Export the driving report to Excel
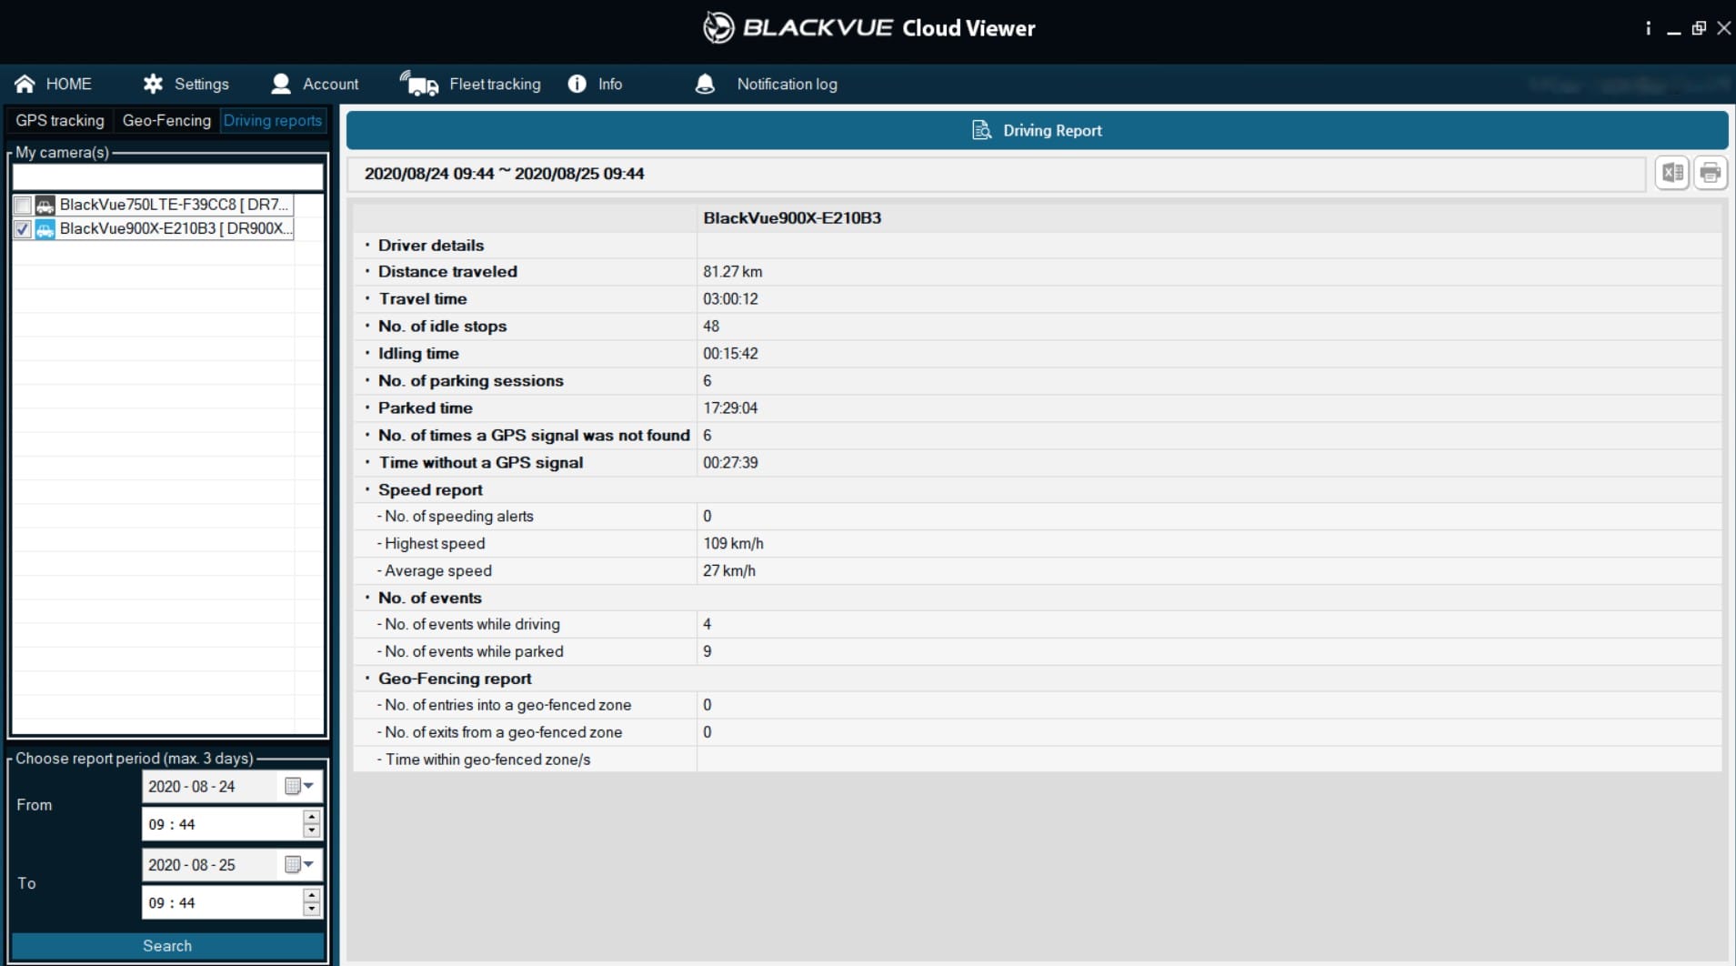1736x966 pixels. [1671, 173]
